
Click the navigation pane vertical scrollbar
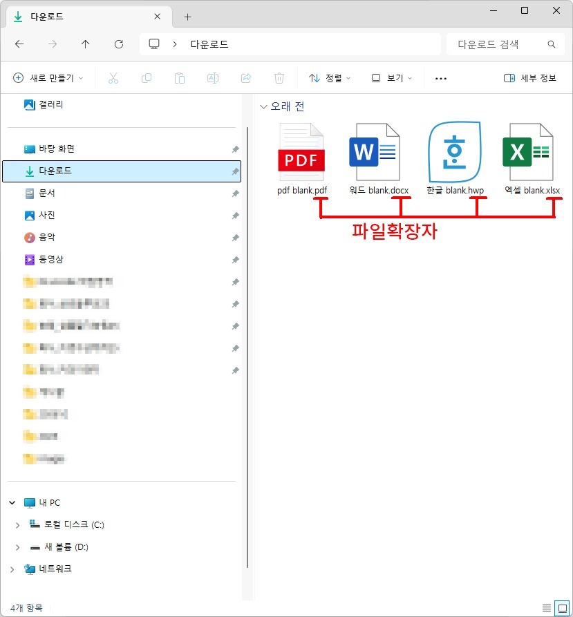pos(247,347)
